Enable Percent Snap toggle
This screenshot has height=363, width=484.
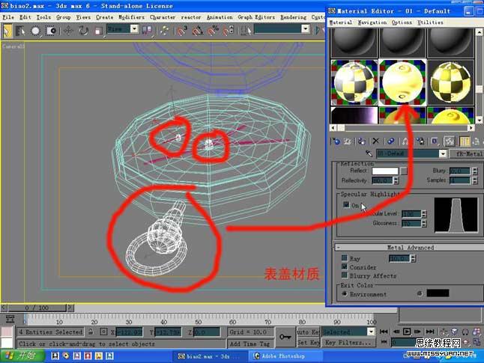coord(213,31)
